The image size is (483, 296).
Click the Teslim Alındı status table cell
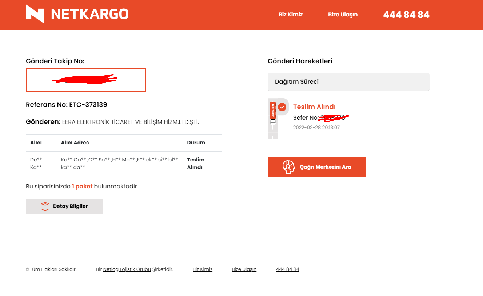click(196, 164)
